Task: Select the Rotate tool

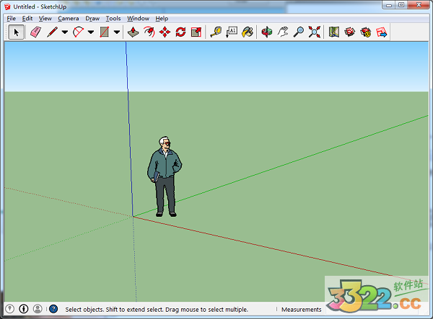Action: click(x=180, y=32)
